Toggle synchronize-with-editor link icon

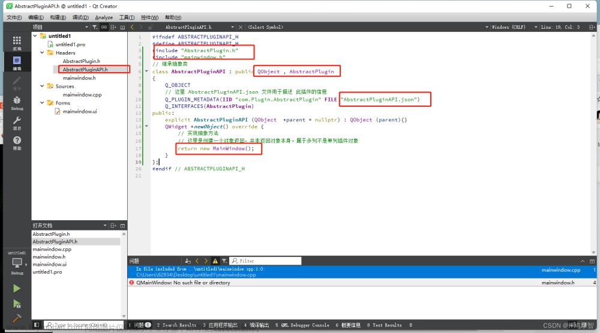coord(104,27)
